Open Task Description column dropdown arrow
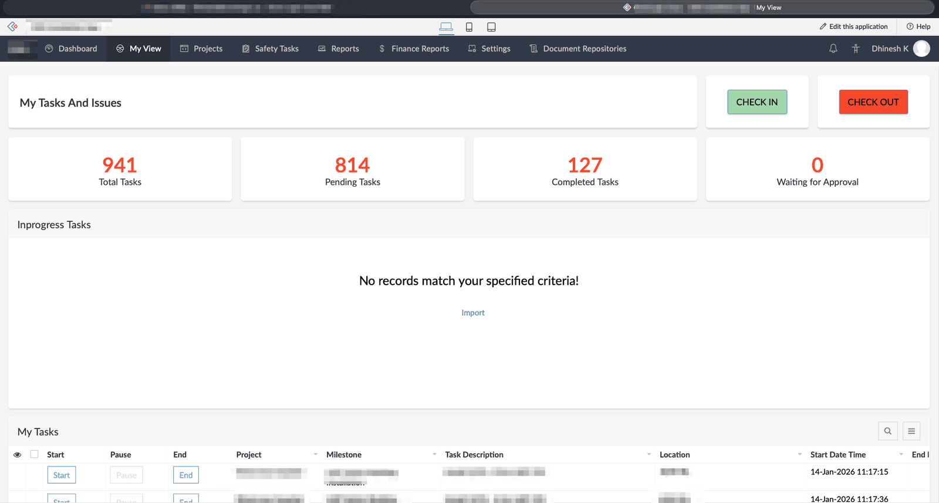Image resolution: width=939 pixels, height=503 pixels. [648, 454]
